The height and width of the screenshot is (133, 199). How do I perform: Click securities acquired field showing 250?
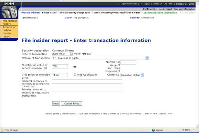60,66
